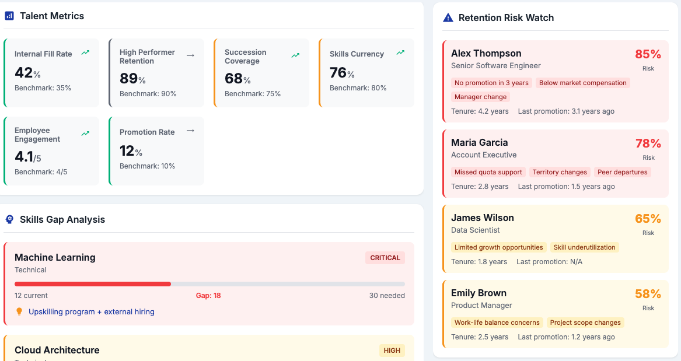Click the Skills Currency trend icon
Viewport: 681px width, 361px height.
coord(400,52)
